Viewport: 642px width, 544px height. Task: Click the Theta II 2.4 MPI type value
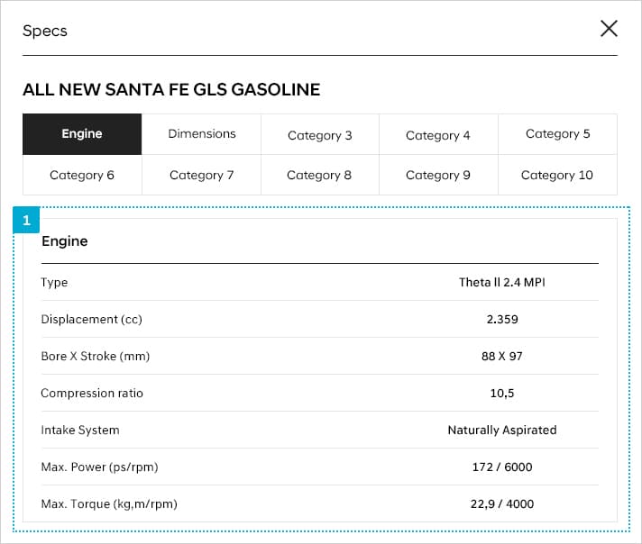tap(502, 282)
